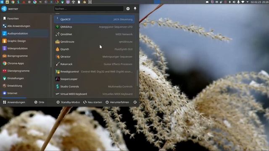Open the Chrome-Apps category
The image size is (269, 151).
[x=25, y=63]
